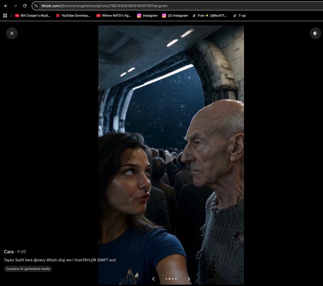
Task: Click the @navy mention in the caption
Action: point(39,260)
